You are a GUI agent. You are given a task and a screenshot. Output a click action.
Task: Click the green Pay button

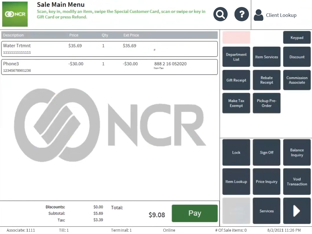point(195,213)
